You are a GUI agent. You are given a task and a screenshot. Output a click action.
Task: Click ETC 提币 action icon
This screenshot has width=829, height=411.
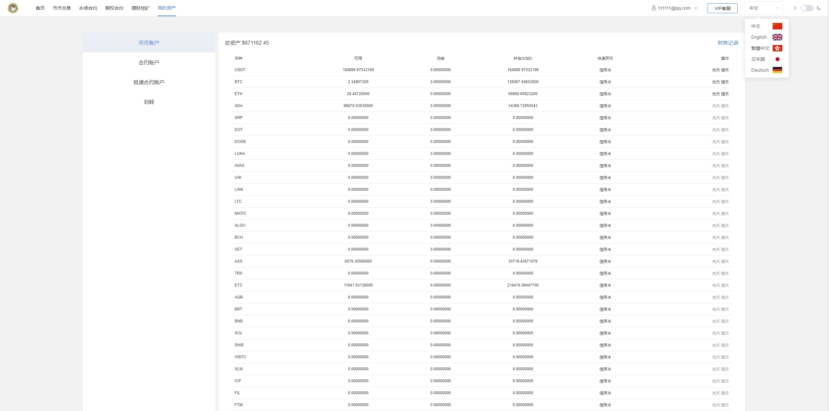726,285
